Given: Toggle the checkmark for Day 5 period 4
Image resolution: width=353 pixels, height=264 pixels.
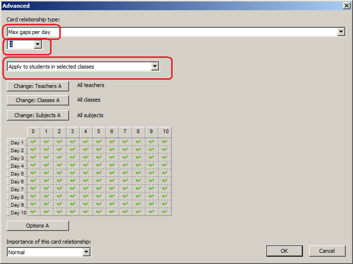Looking at the screenshot, I should point(86,173).
